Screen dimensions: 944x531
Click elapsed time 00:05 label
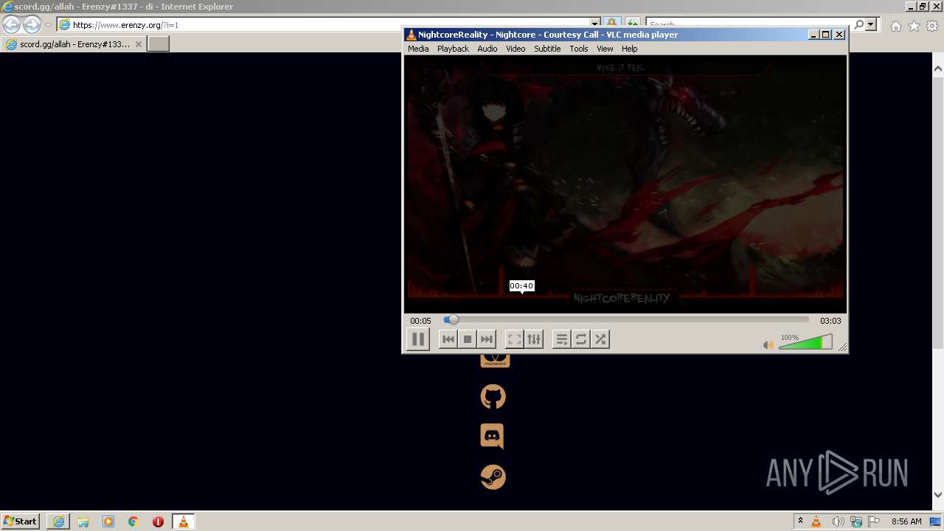coord(420,321)
